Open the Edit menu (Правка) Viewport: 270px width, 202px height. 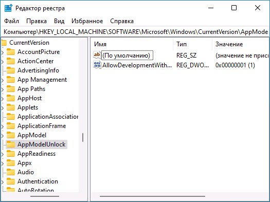[x=37, y=21]
